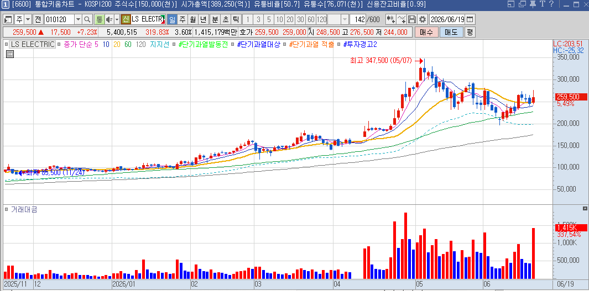Toggle the #단기과열대상 indicator checkbox
589x291 pixels.
pos(233,44)
